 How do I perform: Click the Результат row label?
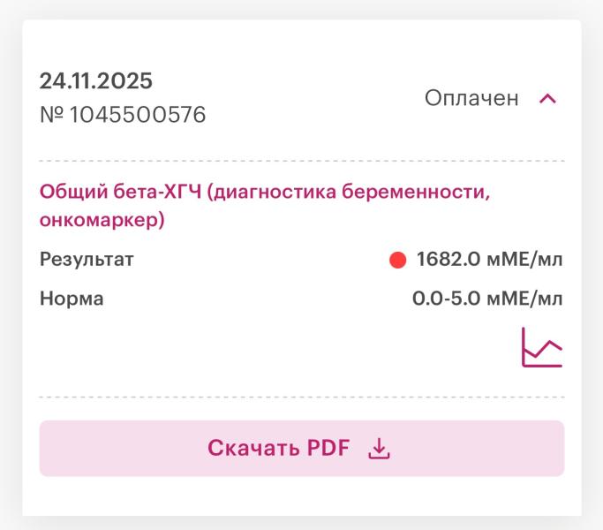[87, 260]
